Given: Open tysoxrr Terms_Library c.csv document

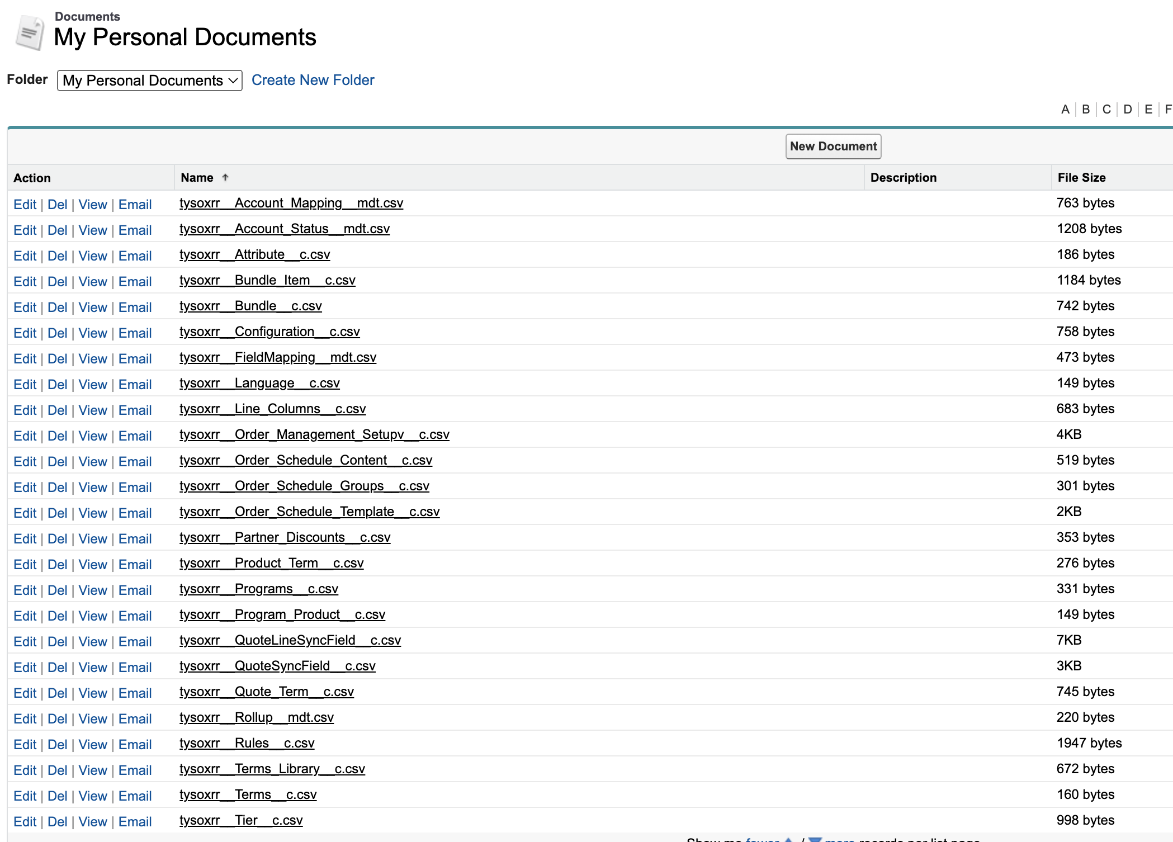Looking at the screenshot, I should click(x=272, y=769).
